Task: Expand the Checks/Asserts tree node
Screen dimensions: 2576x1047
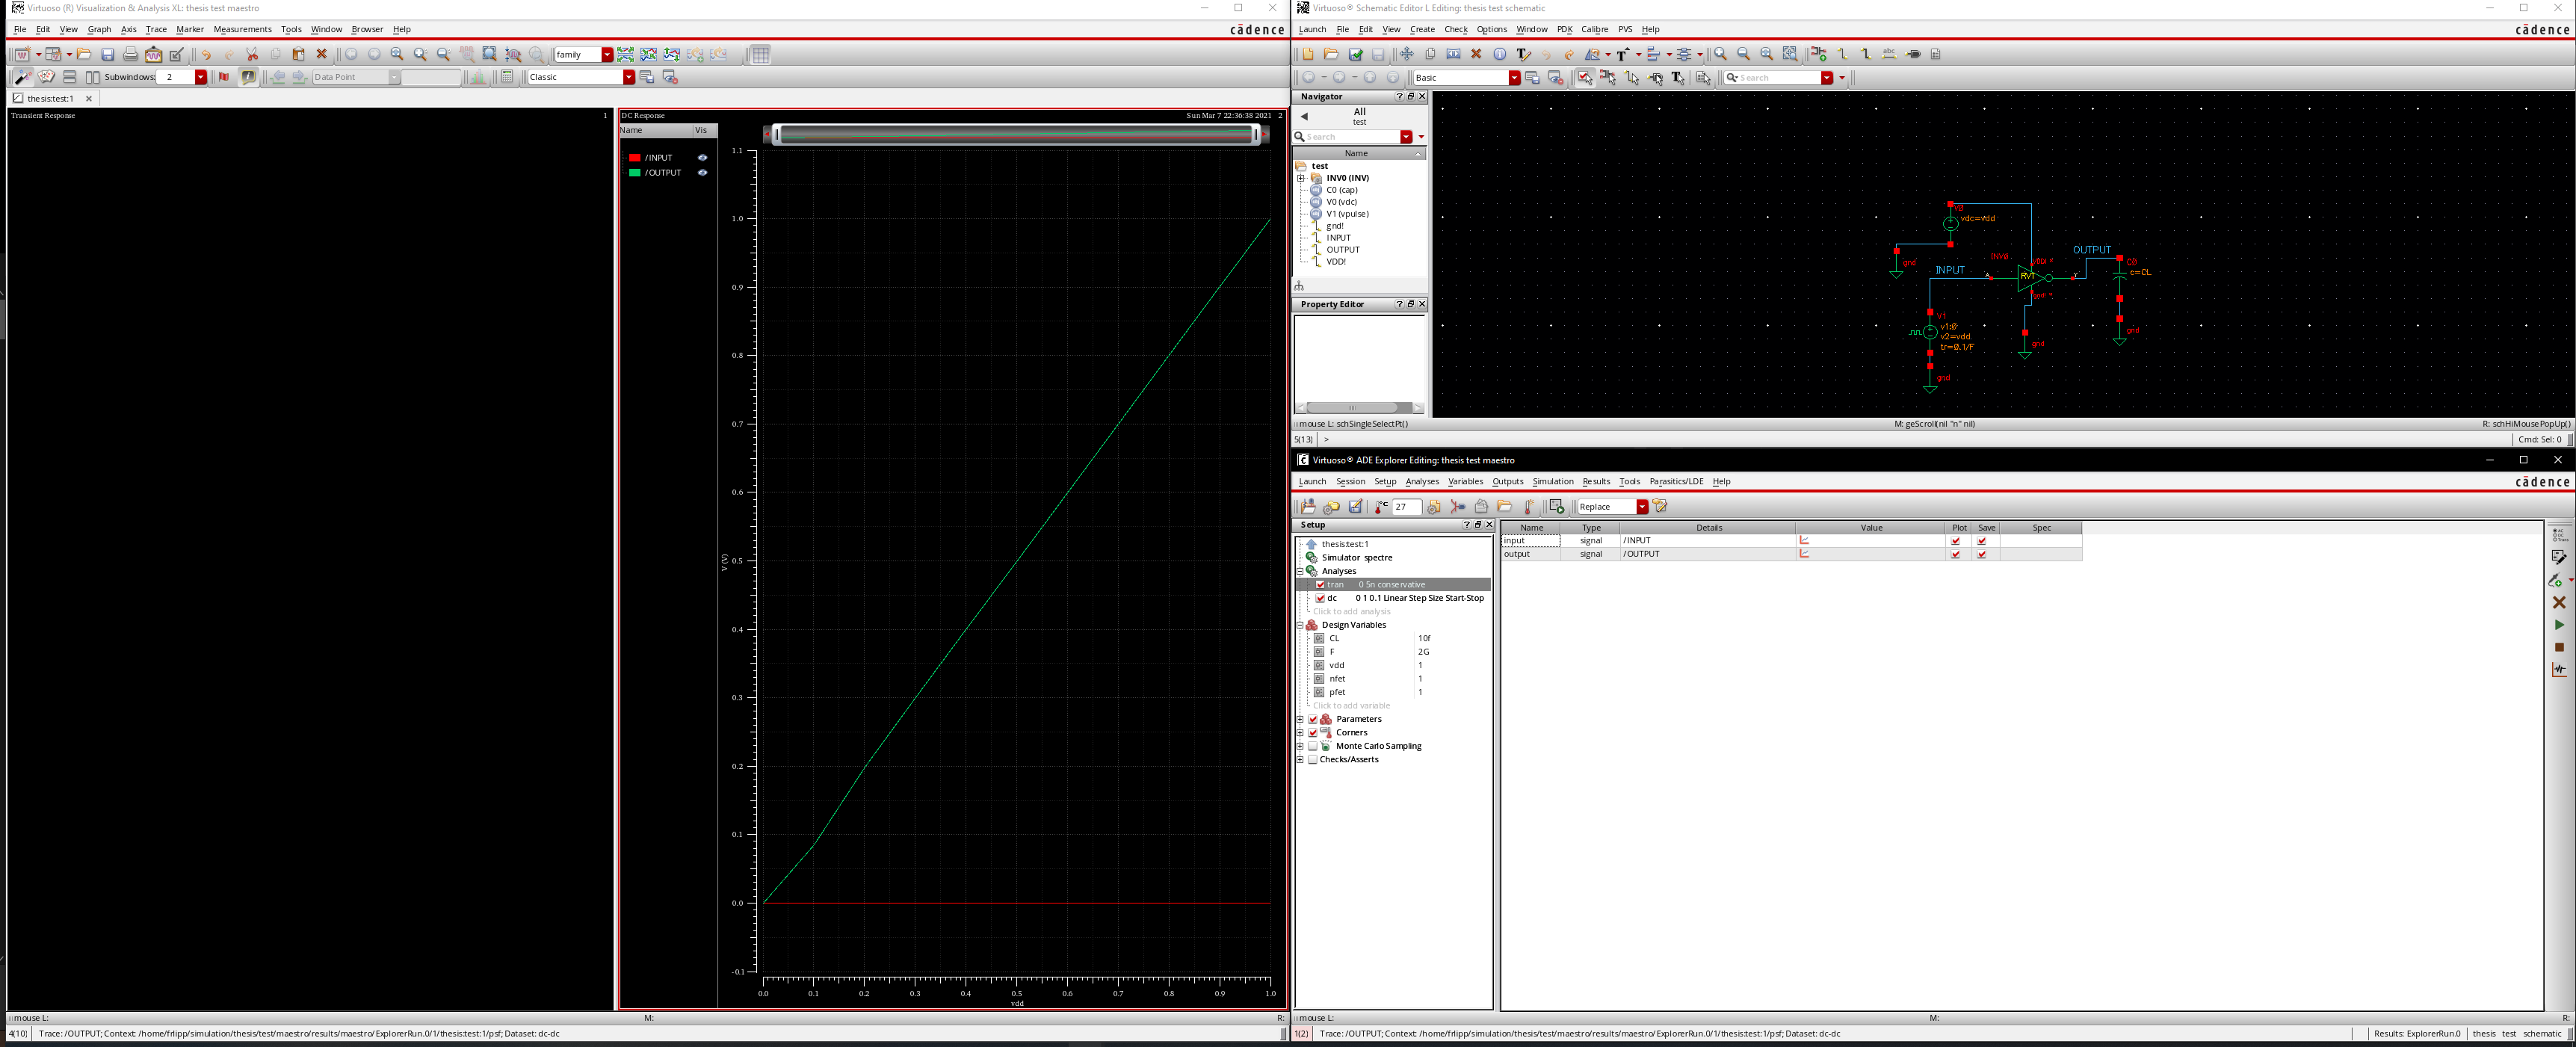Action: click(x=1300, y=760)
